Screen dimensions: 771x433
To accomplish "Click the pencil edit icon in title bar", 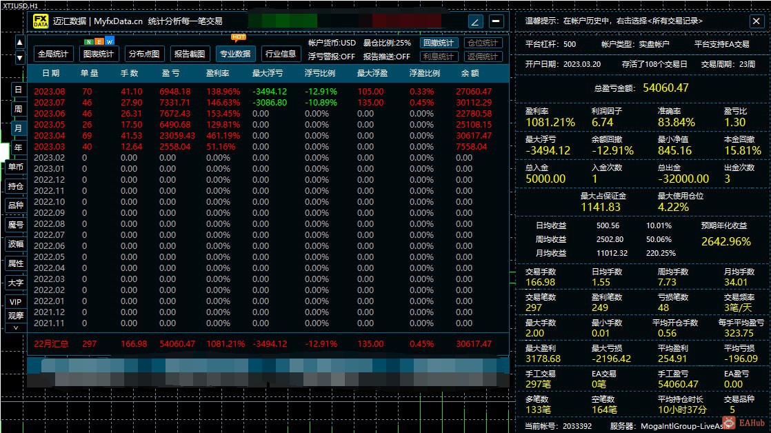I will click(475, 21).
